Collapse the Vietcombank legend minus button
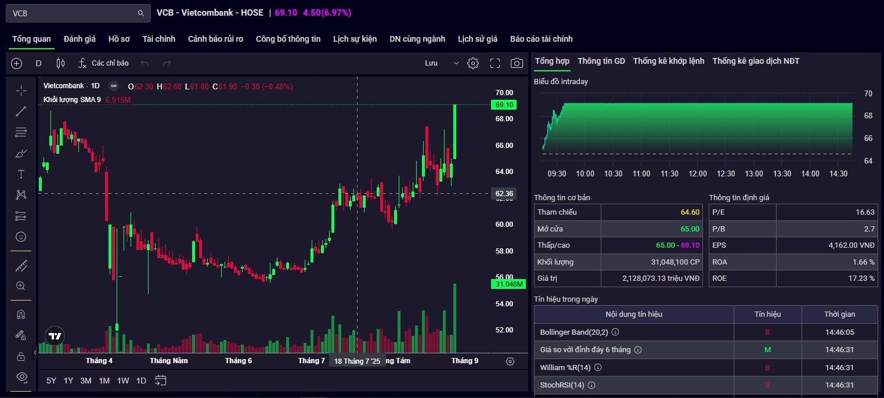The width and height of the screenshot is (884, 398). 114,86
